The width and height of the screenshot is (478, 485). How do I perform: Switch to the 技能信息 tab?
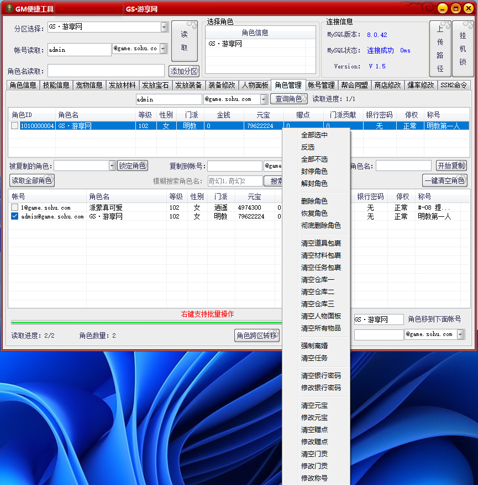tap(56, 85)
